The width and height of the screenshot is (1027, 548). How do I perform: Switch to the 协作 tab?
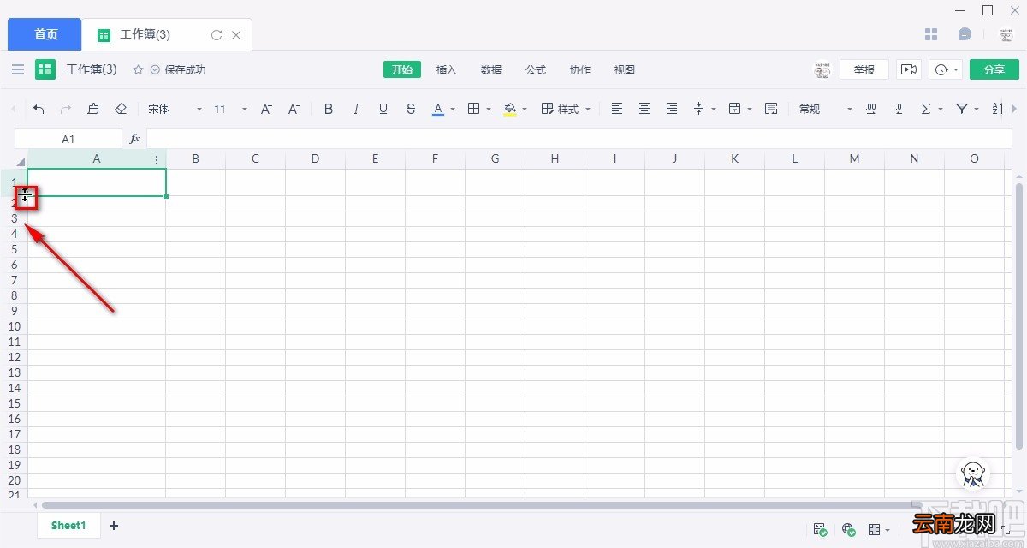point(580,69)
